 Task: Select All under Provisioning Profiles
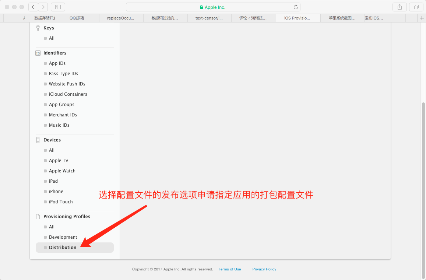tap(52, 227)
